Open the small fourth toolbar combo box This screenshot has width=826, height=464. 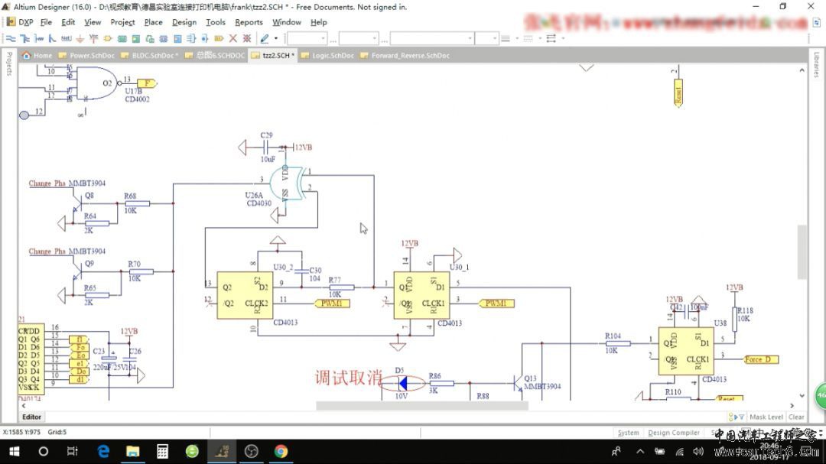pos(486,38)
